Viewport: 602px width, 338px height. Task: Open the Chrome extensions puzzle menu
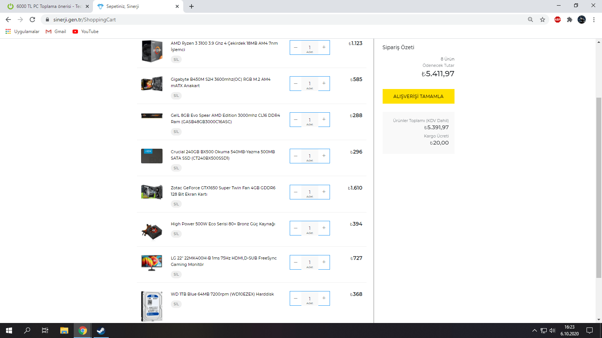click(x=570, y=20)
